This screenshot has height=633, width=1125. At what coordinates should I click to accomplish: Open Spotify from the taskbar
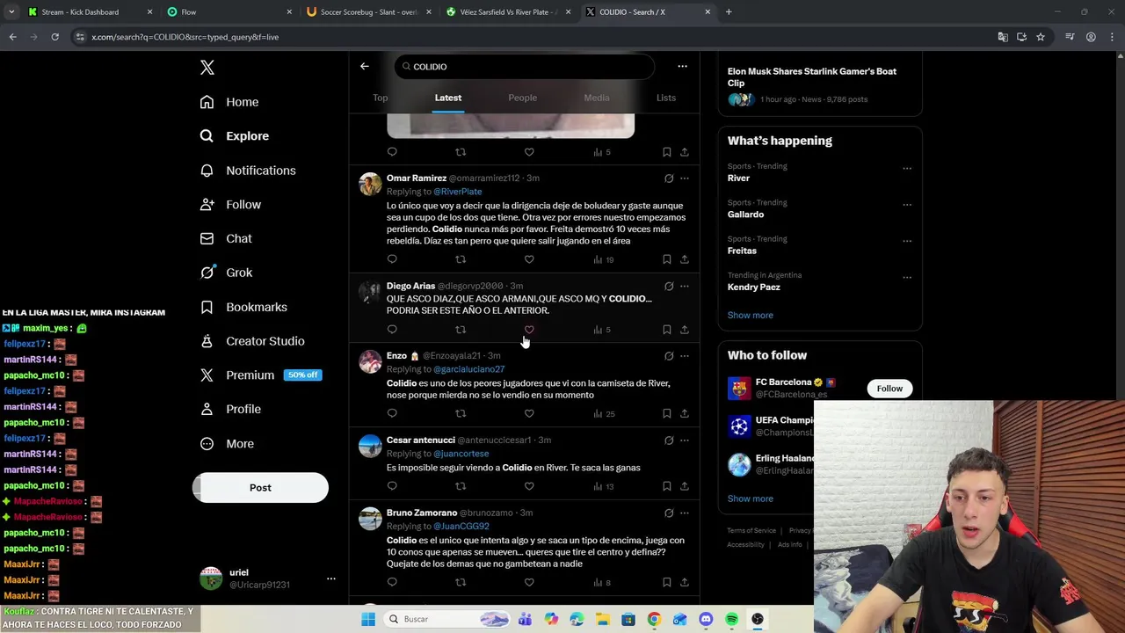coord(732,619)
